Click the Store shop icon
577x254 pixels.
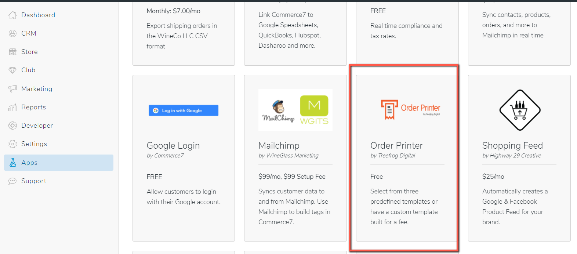pyautogui.click(x=13, y=52)
